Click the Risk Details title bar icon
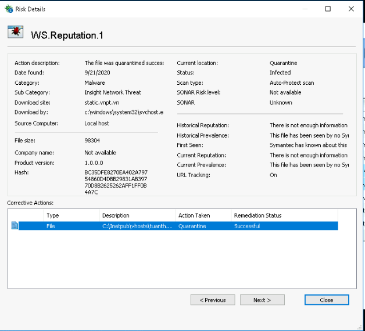Image resolution: width=365 pixels, height=331 pixels. (9, 9)
